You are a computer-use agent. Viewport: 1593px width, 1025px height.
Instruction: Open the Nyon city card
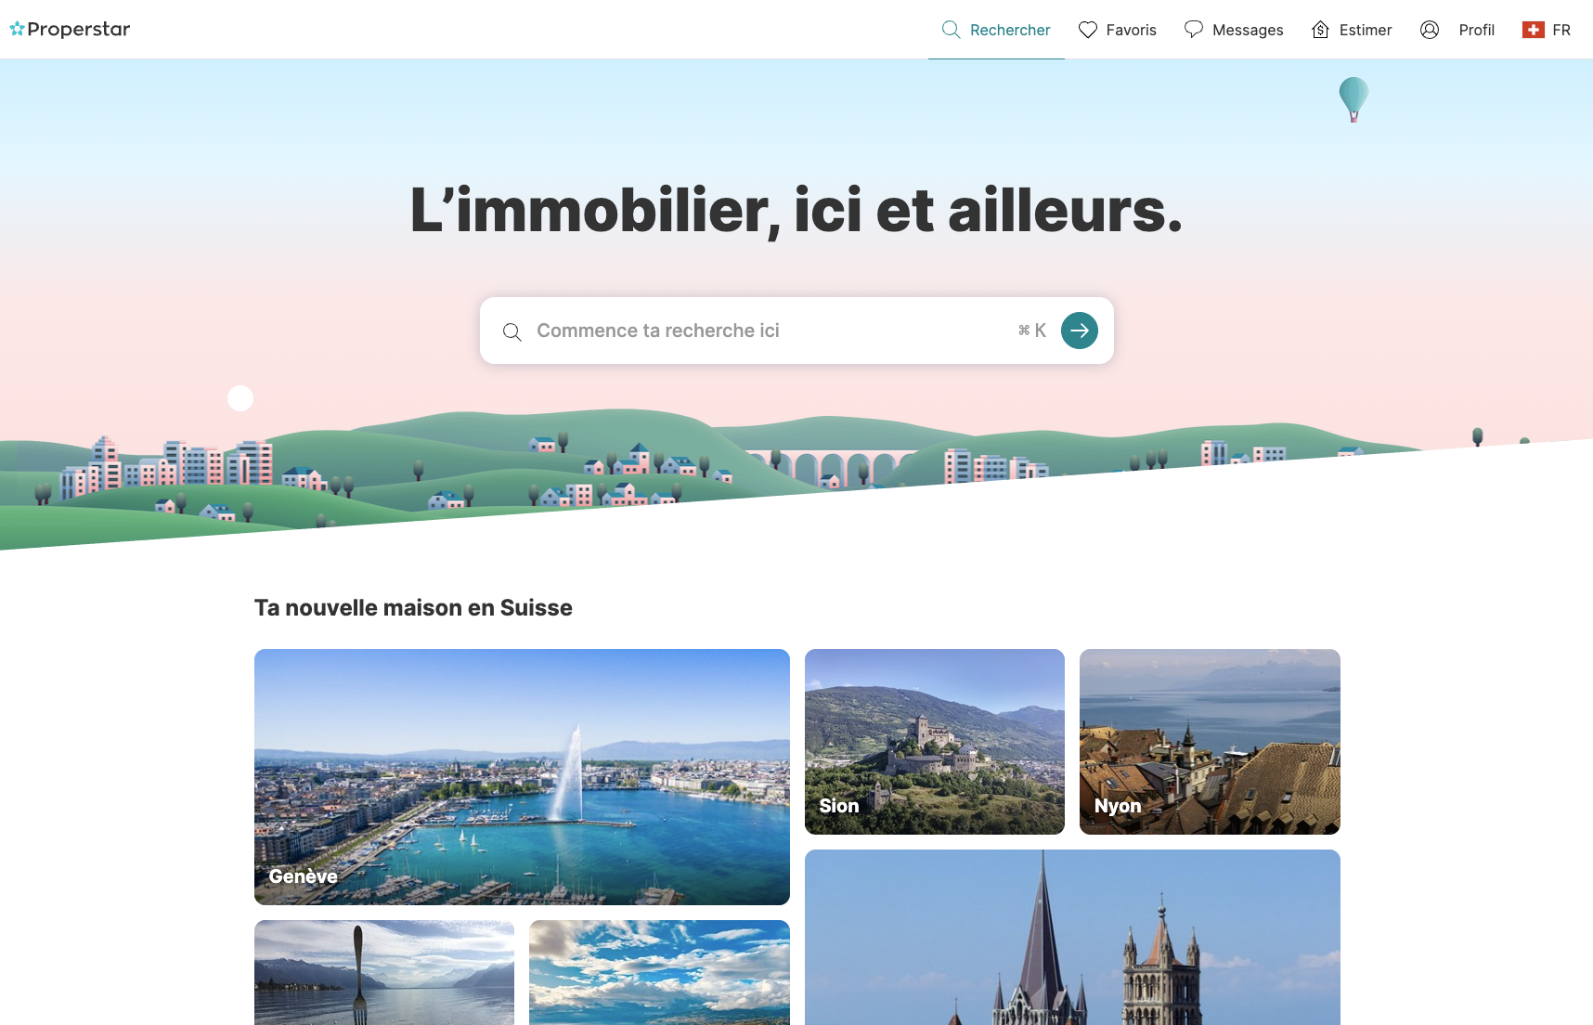1210,742
